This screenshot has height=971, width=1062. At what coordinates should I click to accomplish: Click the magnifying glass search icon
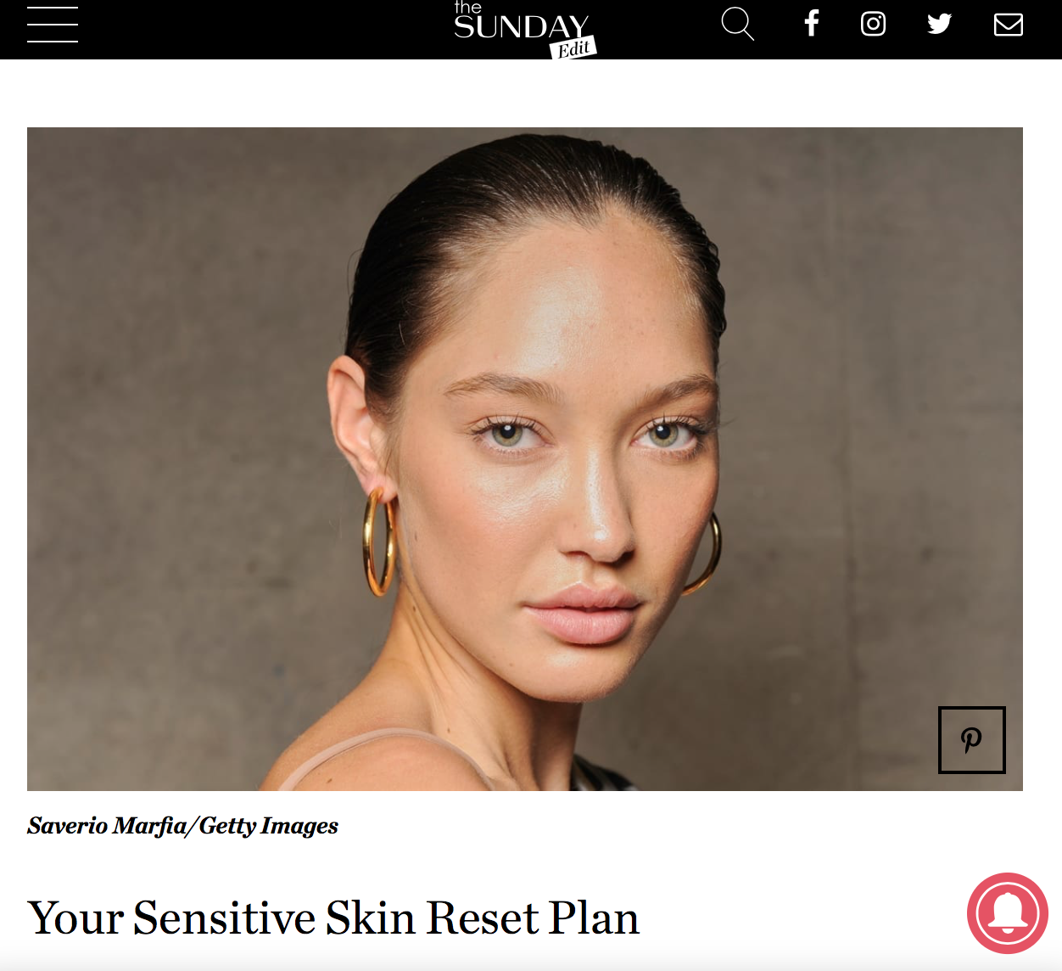tap(737, 24)
